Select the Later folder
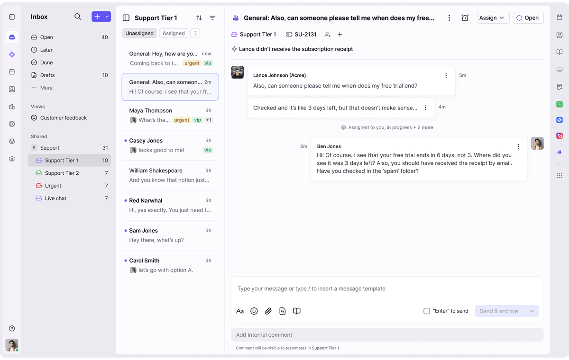This screenshot has height=360, width=569. coord(69,50)
